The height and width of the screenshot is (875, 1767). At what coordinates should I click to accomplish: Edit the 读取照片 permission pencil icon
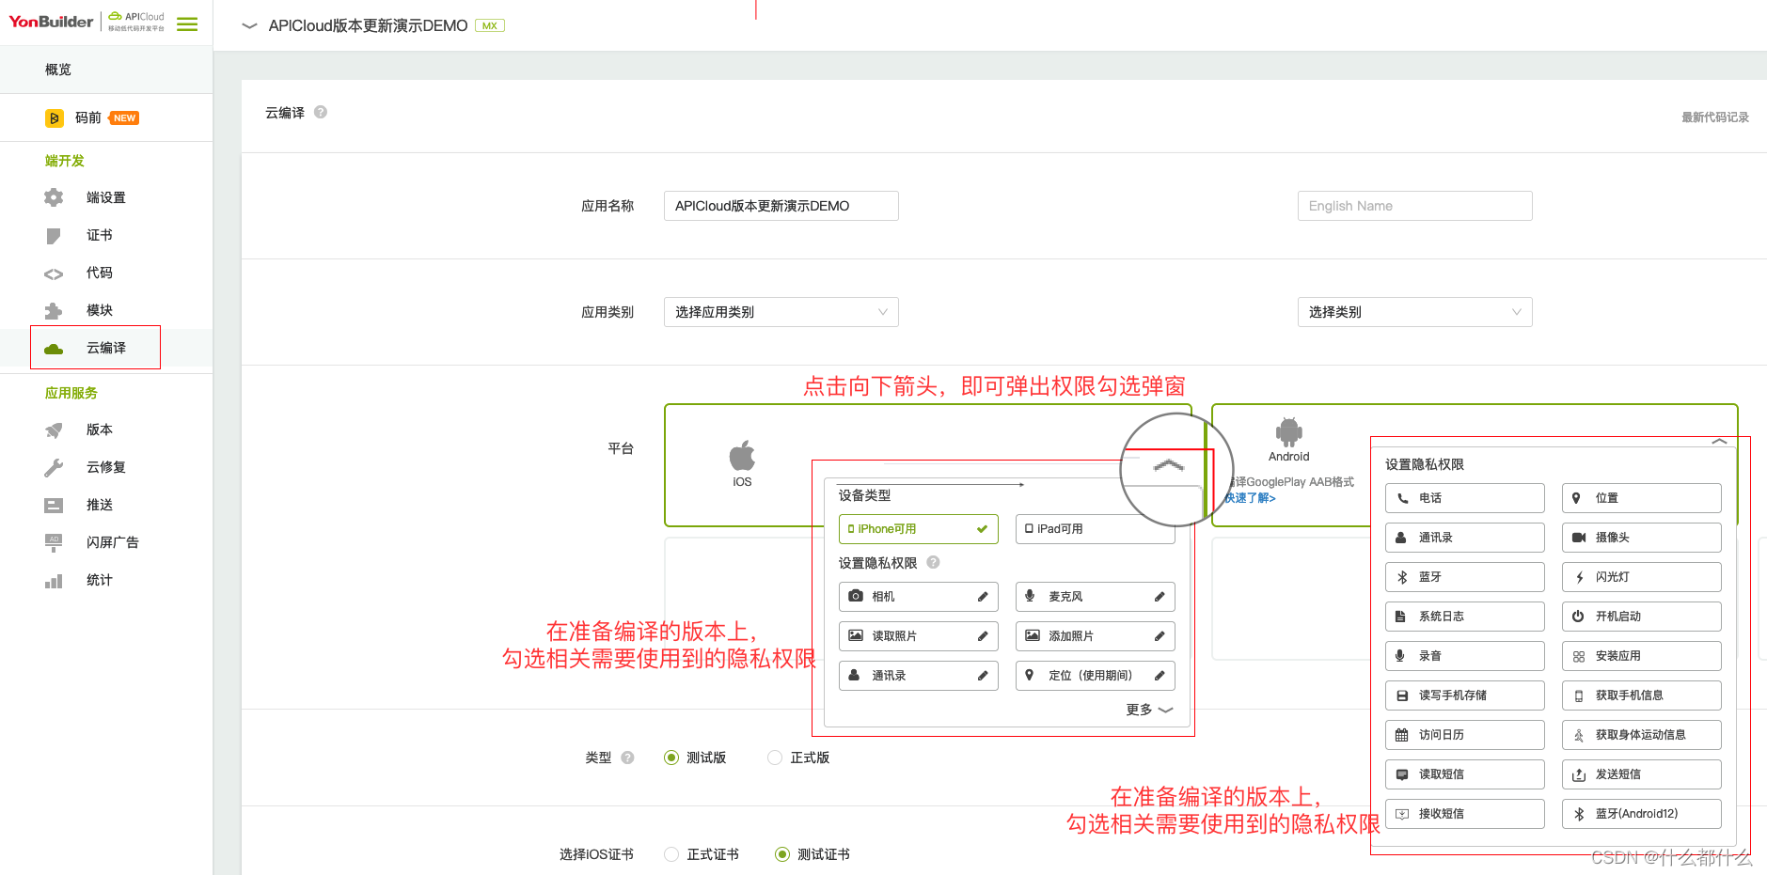[983, 636]
